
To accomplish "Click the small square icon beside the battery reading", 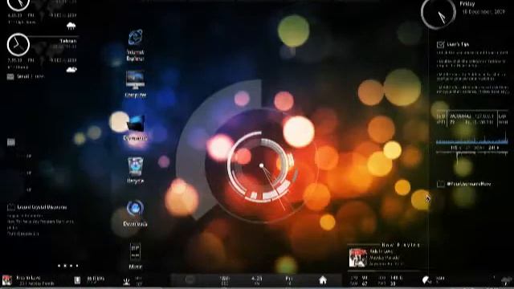I will click(x=77, y=280).
